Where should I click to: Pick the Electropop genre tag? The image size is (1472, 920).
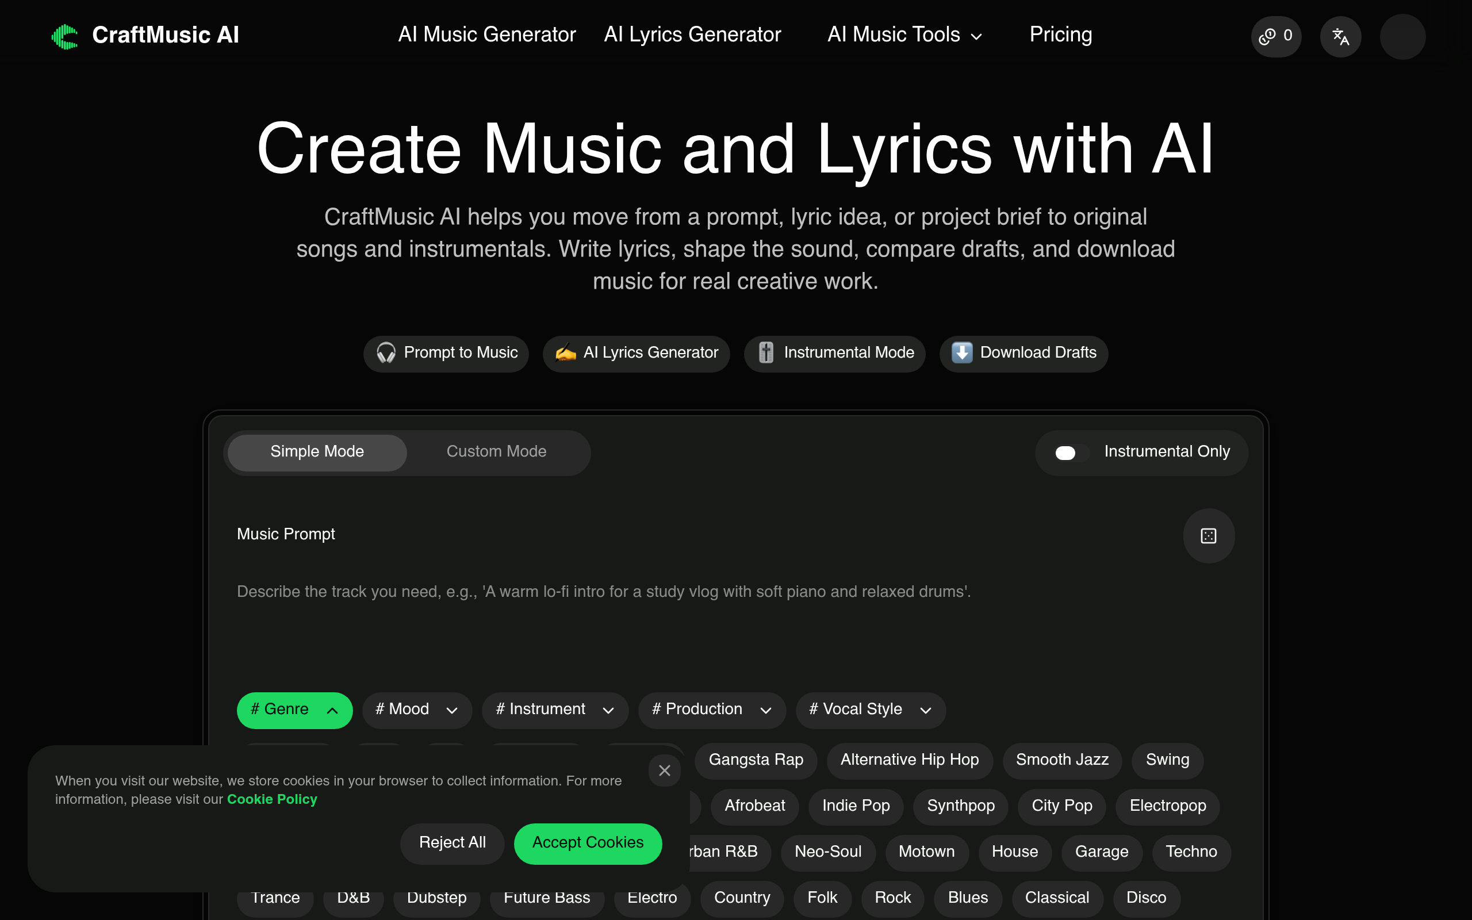pyautogui.click(x=1168, y=806)
